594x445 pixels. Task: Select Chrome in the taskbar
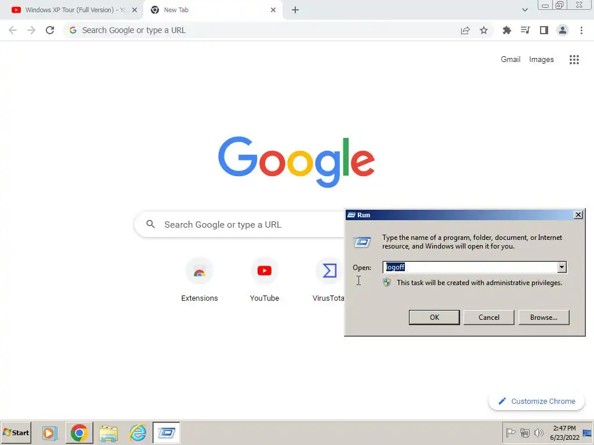[x=79, y=432]
